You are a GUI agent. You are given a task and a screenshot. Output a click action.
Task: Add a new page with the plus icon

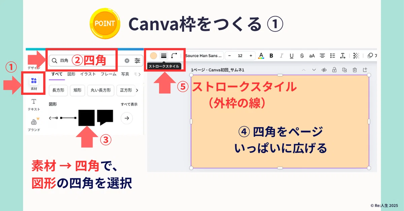(365, 70)
